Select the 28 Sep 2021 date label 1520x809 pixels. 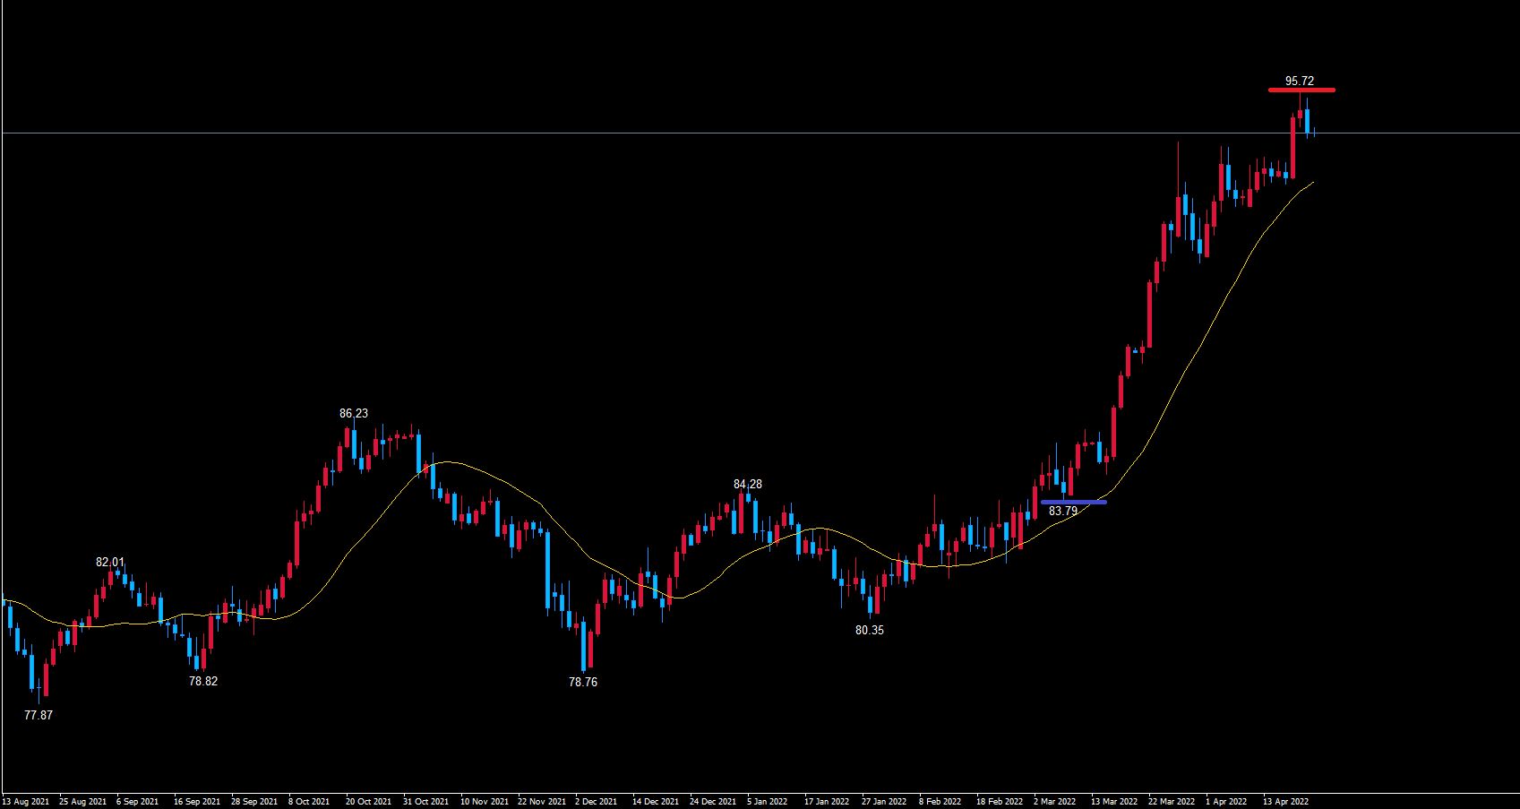254,801
